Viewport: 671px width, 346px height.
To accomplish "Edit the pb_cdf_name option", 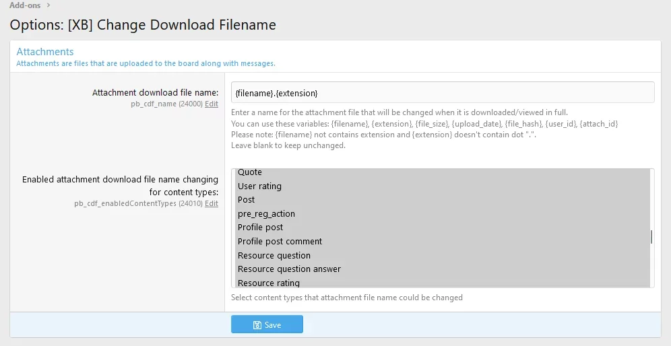I will click(212, 104).
